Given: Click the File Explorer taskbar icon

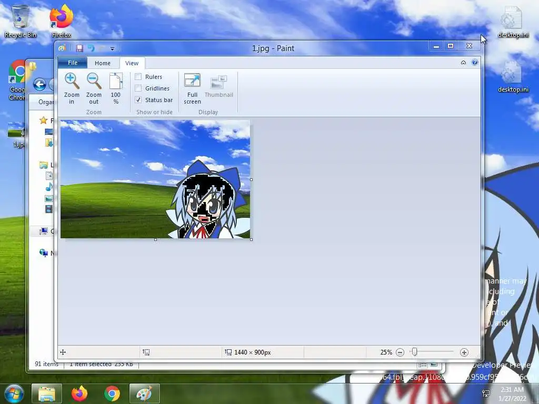Looking at the screenshot, I should click(x=47, y=393).
